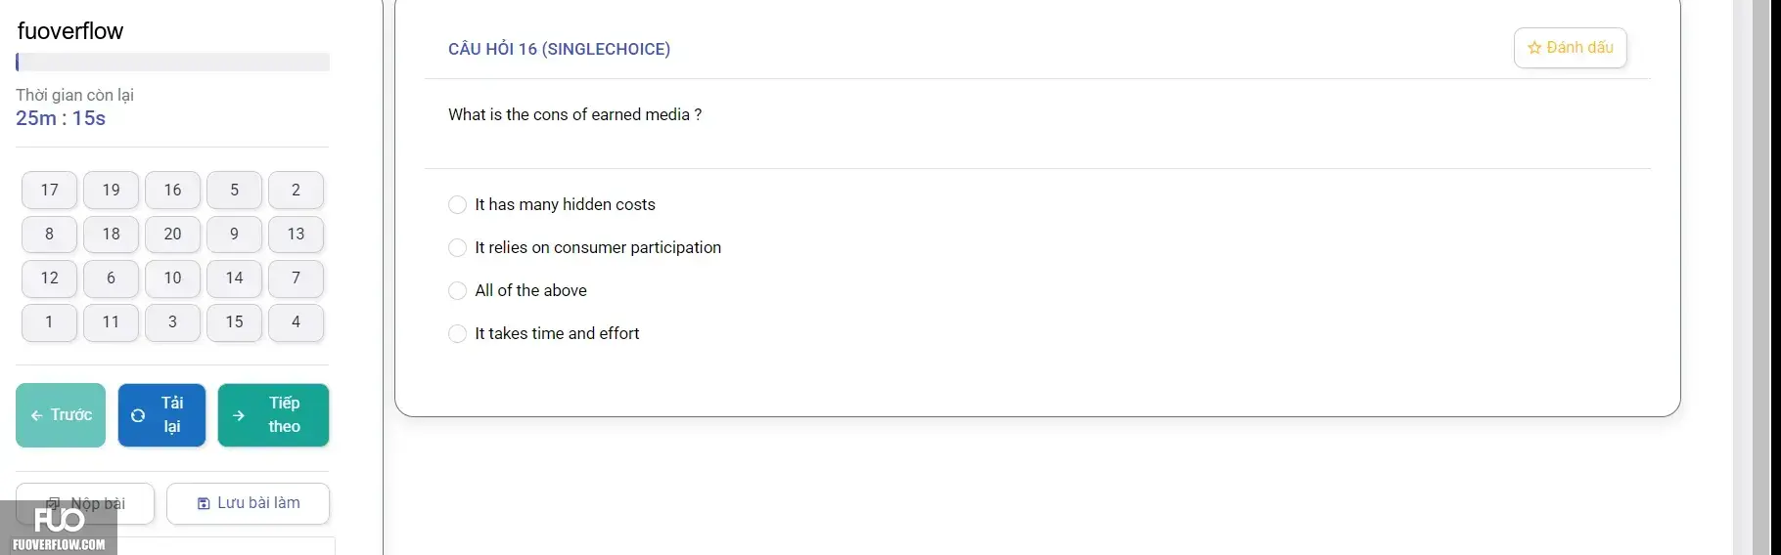Jump to question 19

111,190
